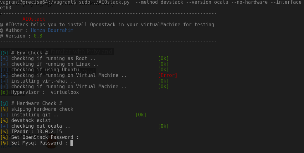
Task: Click the [Ok] status for installing virt-what
Action: [163, 81]
